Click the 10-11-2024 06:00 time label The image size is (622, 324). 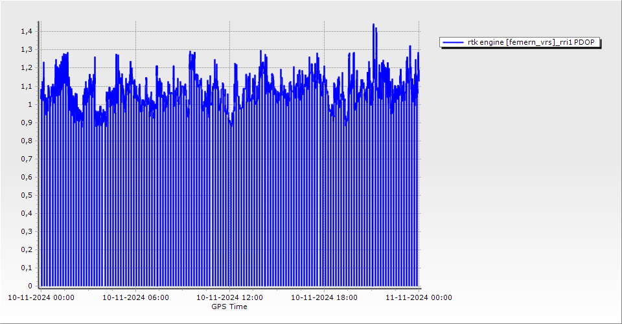(x=136, y=298)
